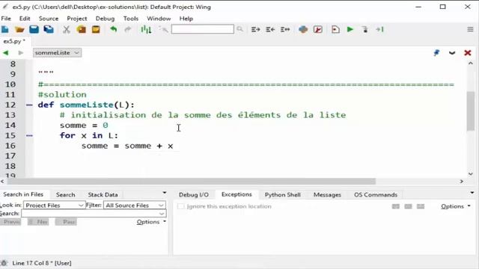
Task: Toggle Ignore this exception location checkbox
Action: click(x=181, y=206)
